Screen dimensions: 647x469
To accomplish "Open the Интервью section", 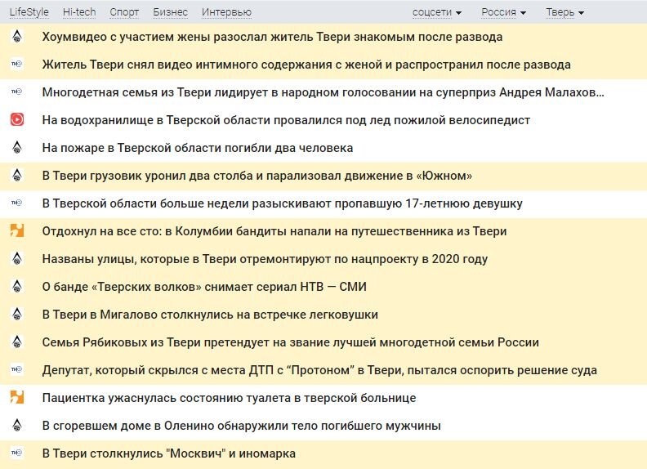I will pos(226,12).
